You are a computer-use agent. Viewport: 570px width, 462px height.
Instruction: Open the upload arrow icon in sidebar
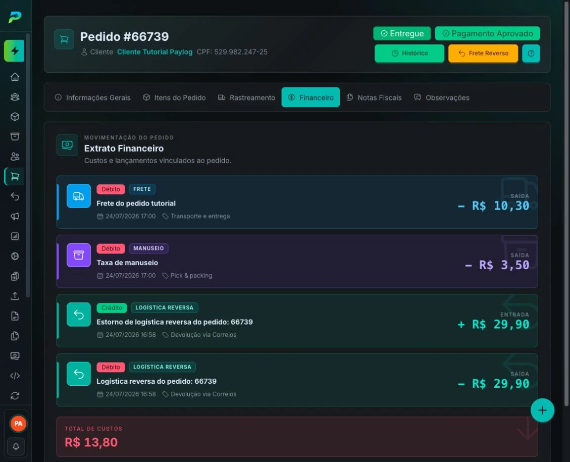[15, 296]
